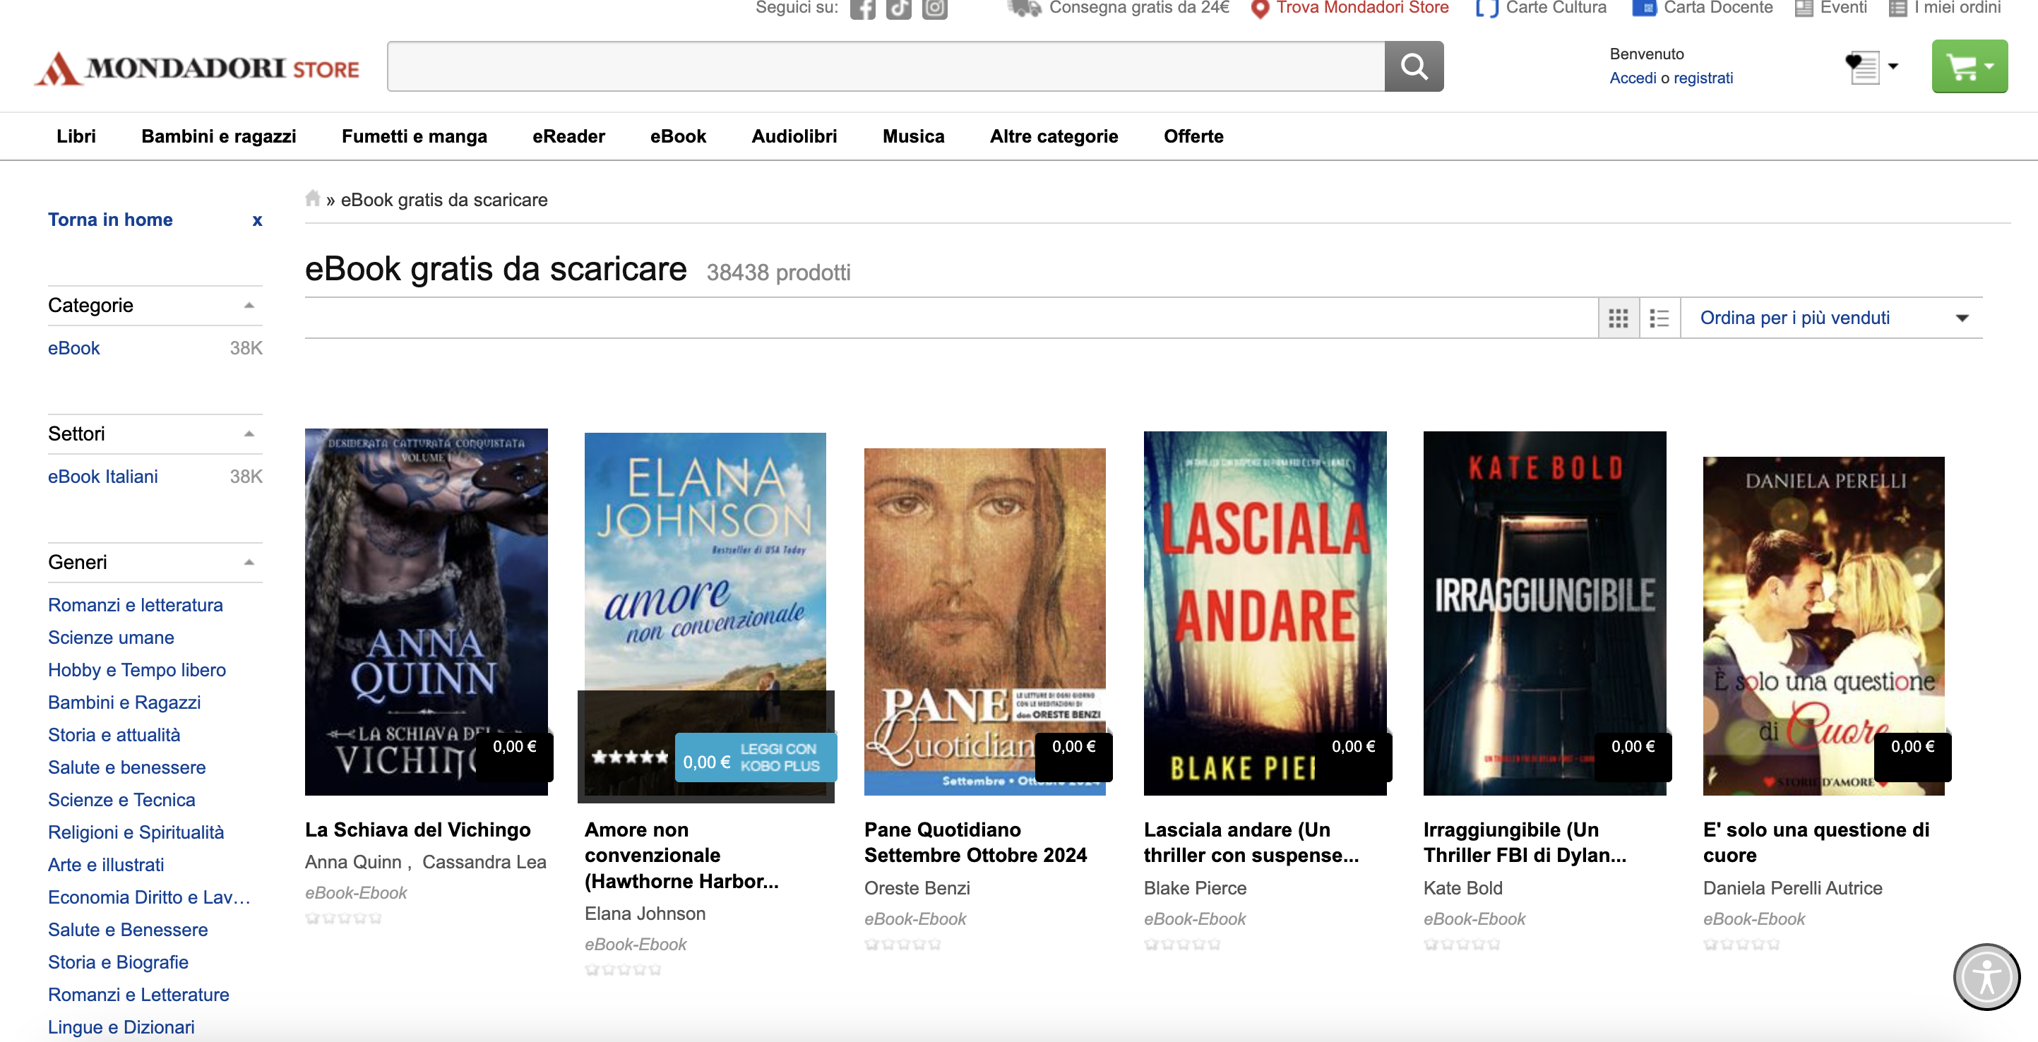2038x1042 pixels.
Task: Filter by Religioni e Spiritualità genre
Action: coord(136,832)
